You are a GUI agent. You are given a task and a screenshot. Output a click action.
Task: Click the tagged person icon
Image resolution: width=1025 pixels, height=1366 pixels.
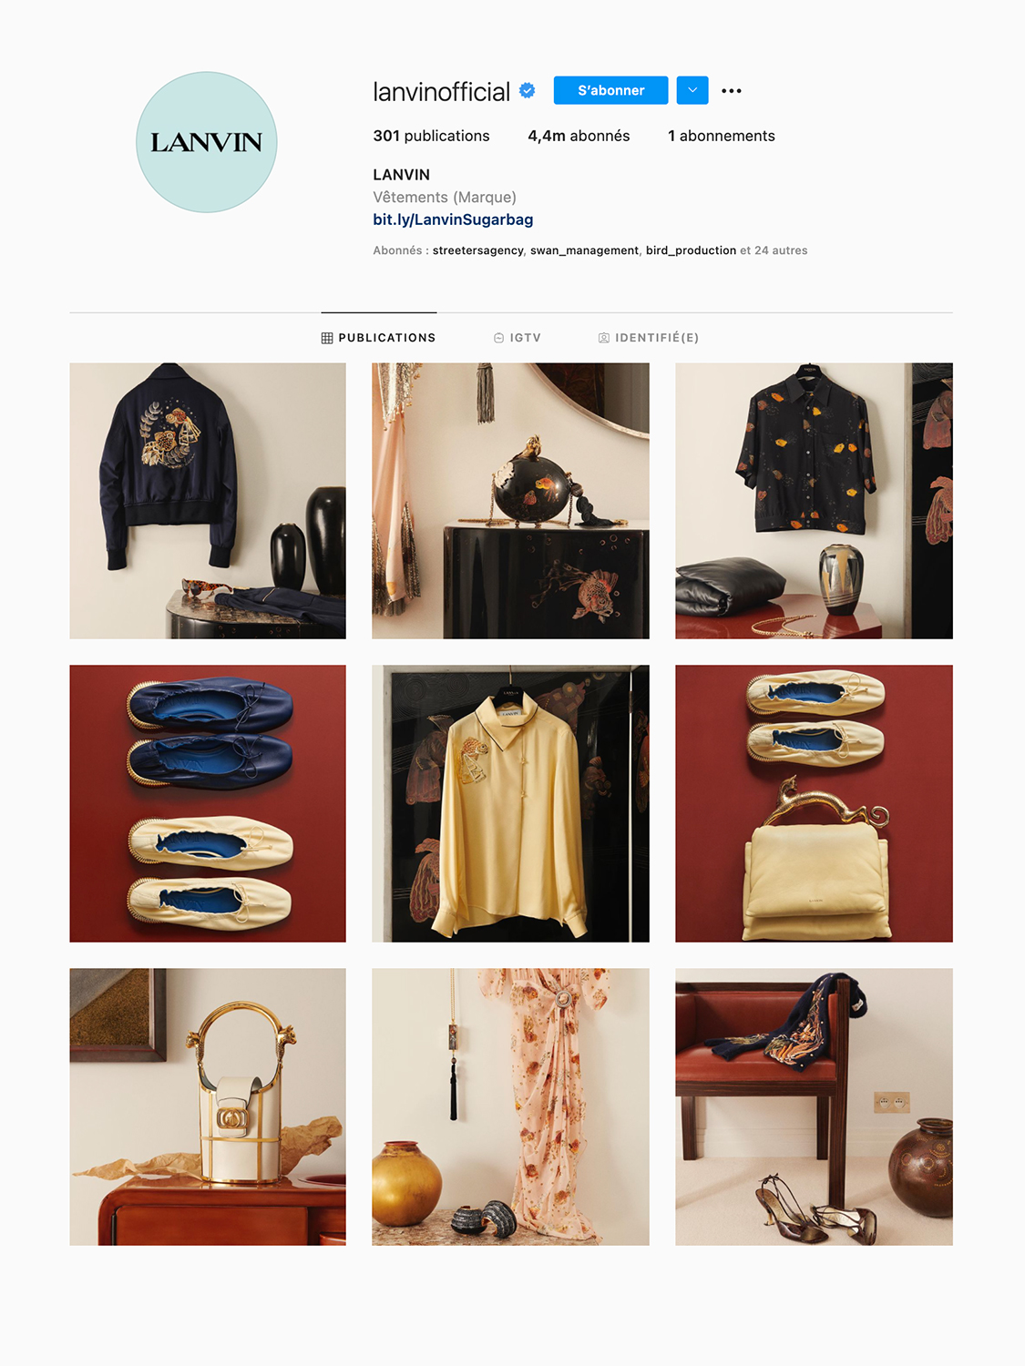[x=604, y=338]
